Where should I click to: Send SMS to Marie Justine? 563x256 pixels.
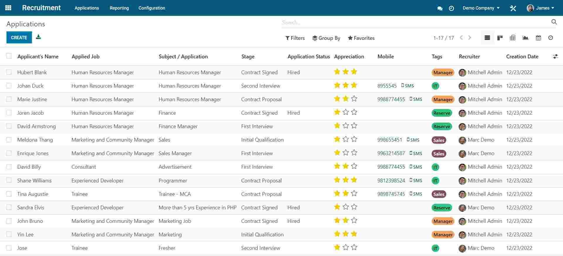(416, 99)
